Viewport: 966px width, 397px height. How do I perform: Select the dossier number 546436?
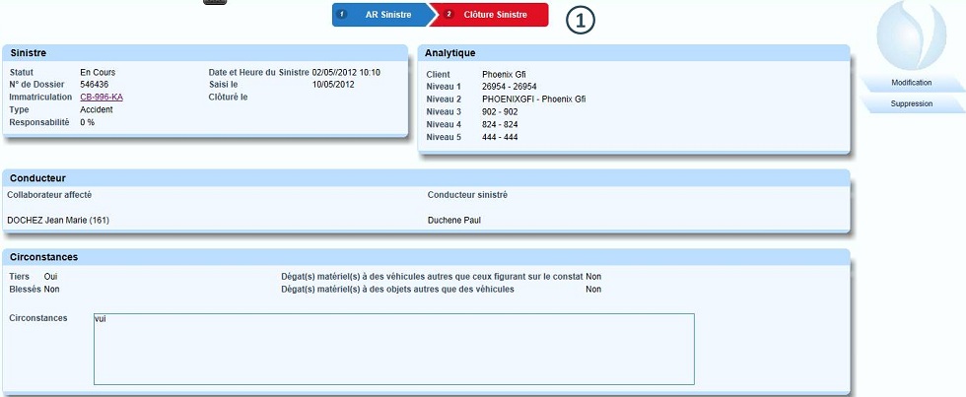(x=95, y=85)
